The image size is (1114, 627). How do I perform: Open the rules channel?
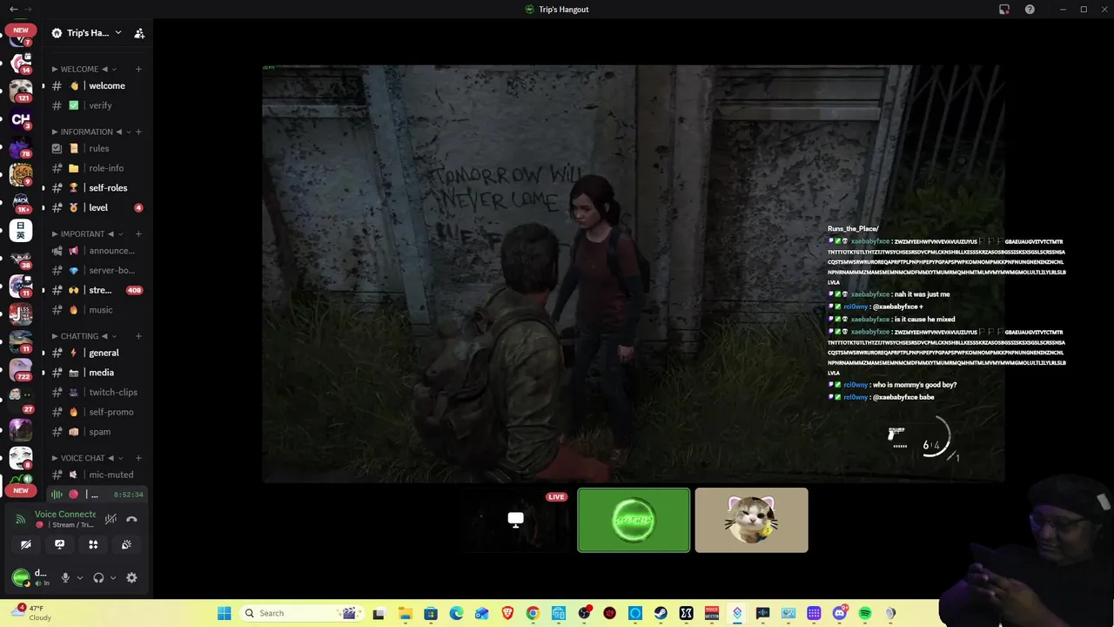pyautogui.click(x=97, y=148)
